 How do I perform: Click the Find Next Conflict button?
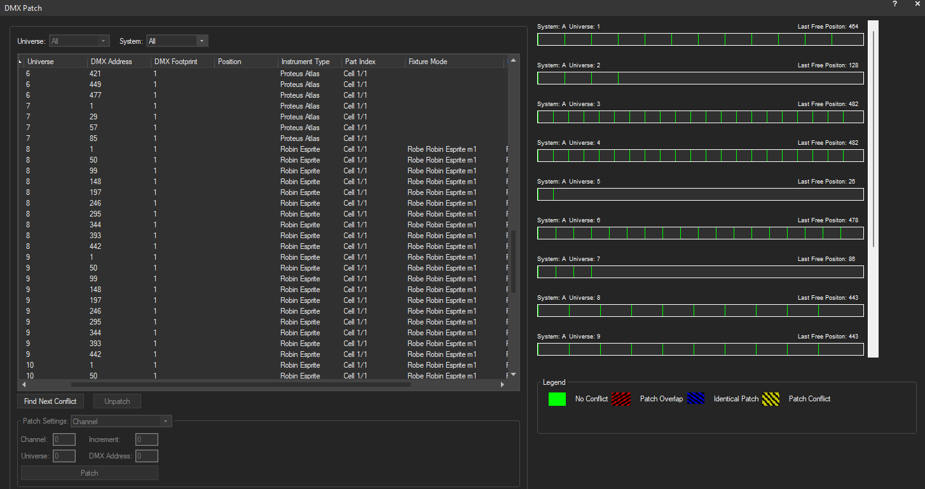tap(50, 401)
